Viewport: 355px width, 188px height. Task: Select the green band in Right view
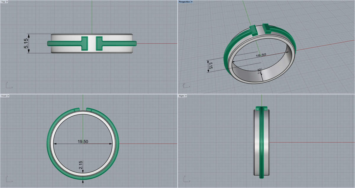pyautogui.click(x=262, y=142)
